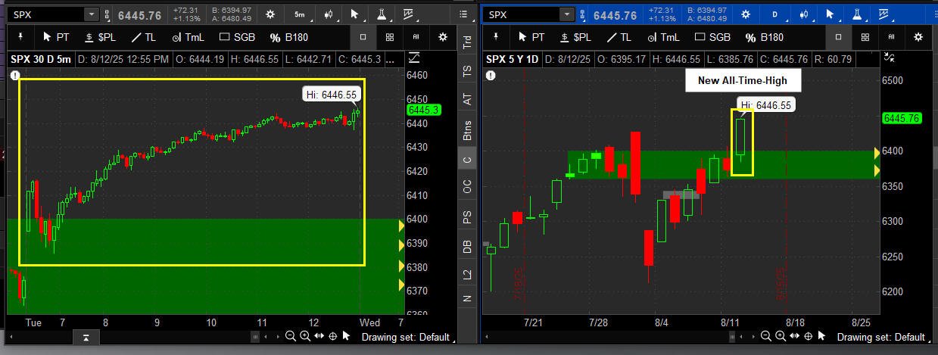
Task: Choose the SGB rectangle tool on right chart
Action: (x=712, y=37)
